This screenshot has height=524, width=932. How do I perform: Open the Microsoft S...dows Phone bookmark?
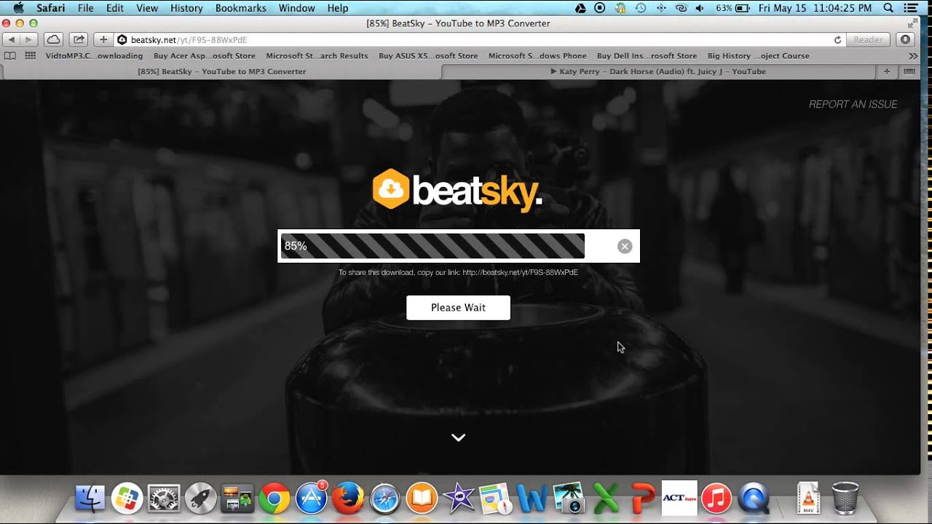[537, 55]
